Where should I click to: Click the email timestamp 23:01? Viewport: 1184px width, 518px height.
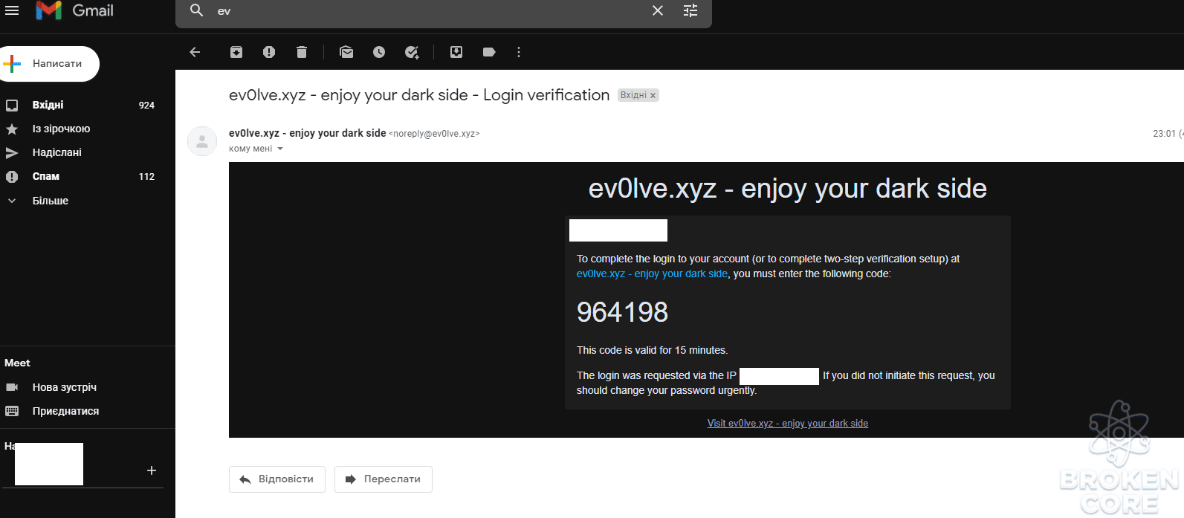pos(1164,134)
